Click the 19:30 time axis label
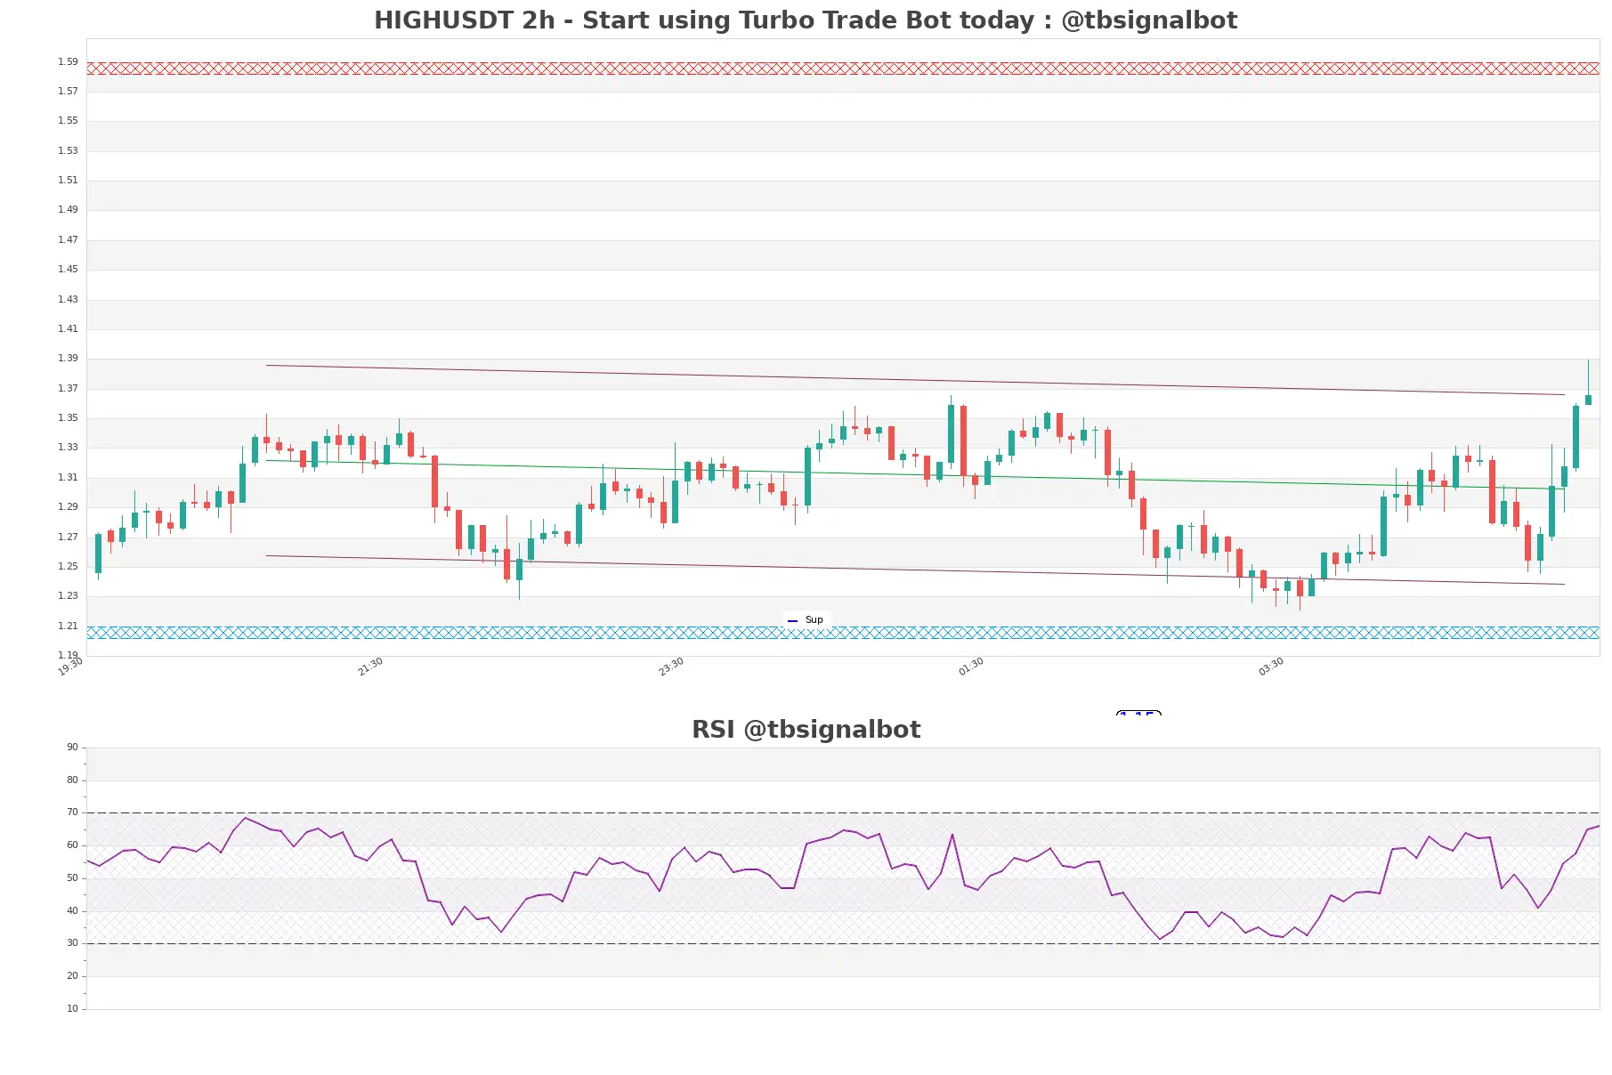 [x=70, y=667]
